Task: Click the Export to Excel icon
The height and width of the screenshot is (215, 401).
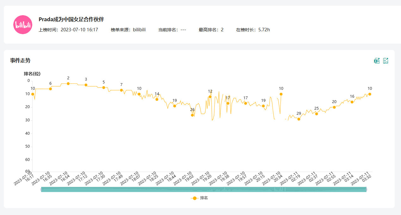Action: (x=377, y=61)
